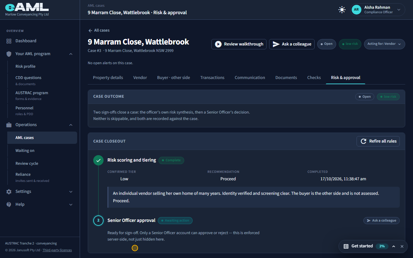Open the Acting for: Vendor dropdown

click(384, 44)
